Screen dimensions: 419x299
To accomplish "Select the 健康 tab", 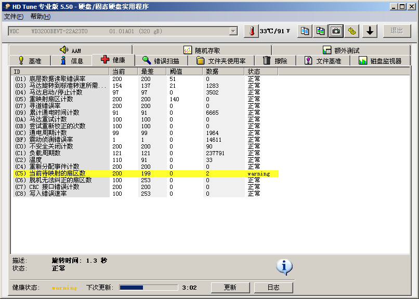I will [x=113, y=60].
